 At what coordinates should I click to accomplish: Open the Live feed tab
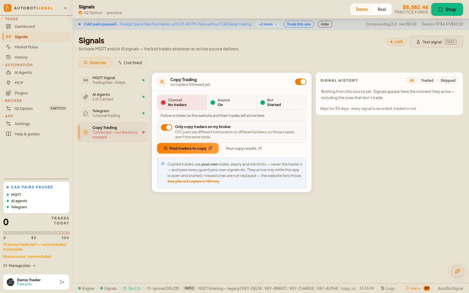[130, 62]
